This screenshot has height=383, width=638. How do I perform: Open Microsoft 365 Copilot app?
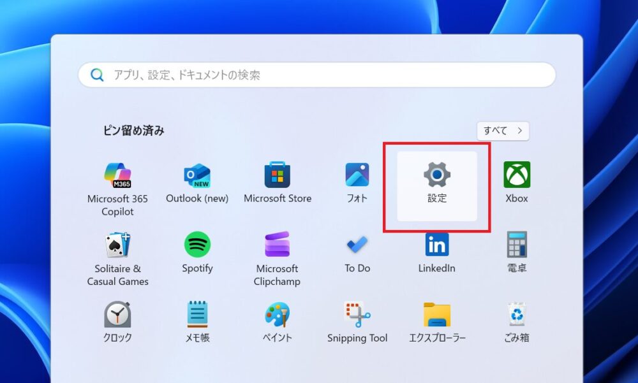[117, 176]
